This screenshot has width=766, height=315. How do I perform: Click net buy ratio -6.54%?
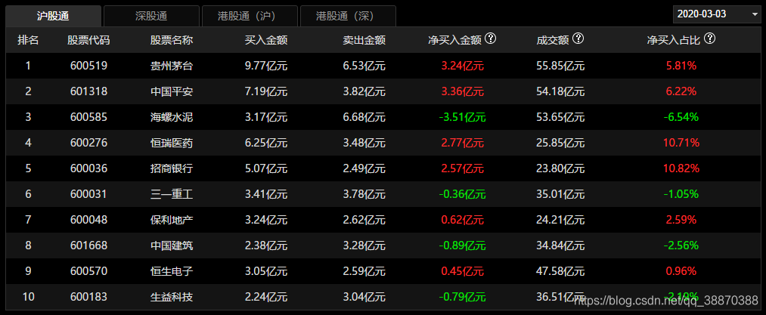[x=681, y=117]
